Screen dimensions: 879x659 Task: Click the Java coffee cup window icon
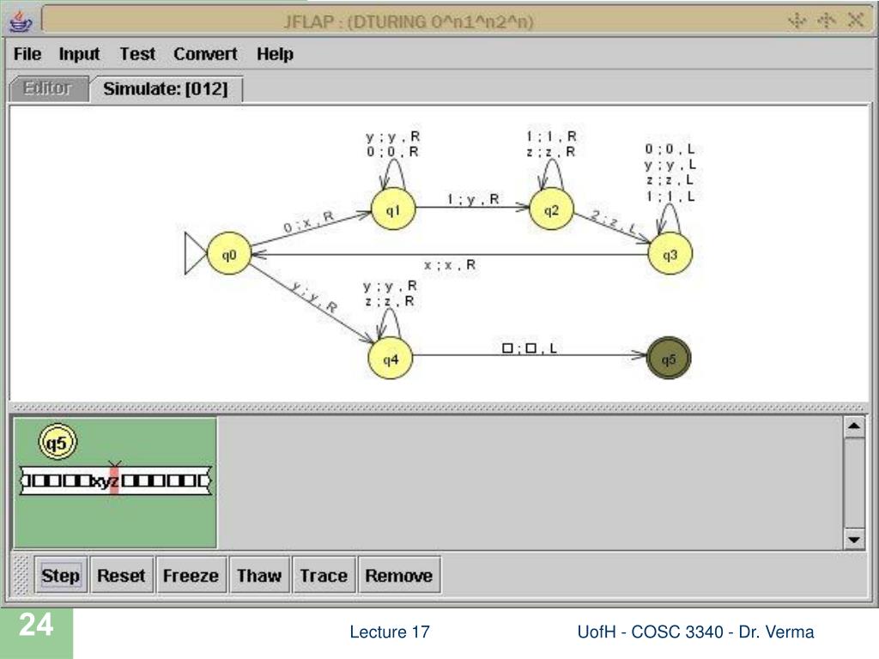(x=21, y=21)
